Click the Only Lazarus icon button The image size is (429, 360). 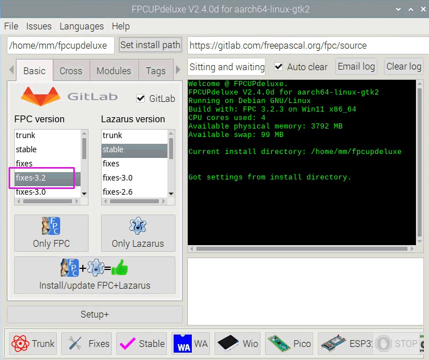[138, 233]
